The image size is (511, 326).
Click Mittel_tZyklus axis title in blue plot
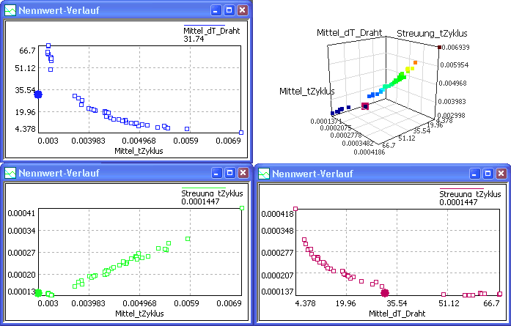point(139,151)
